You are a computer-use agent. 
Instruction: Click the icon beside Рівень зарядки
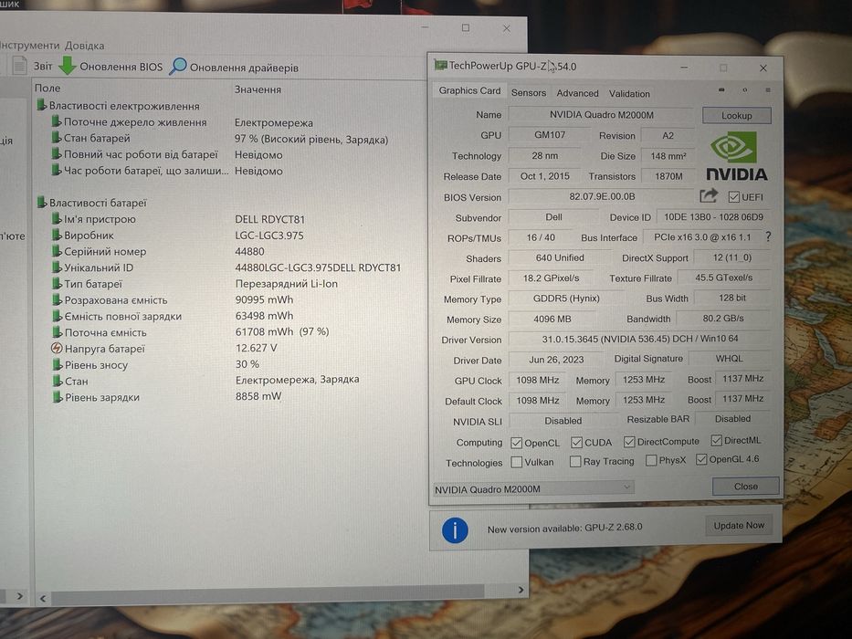click(x=57, y=397)
